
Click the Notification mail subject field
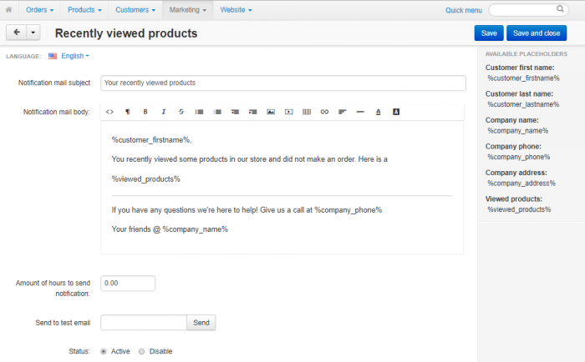pyautogui.click(x=282, y=83)
